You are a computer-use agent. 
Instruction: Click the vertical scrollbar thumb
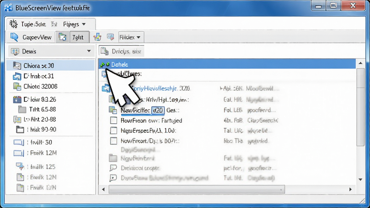[361, 107]
